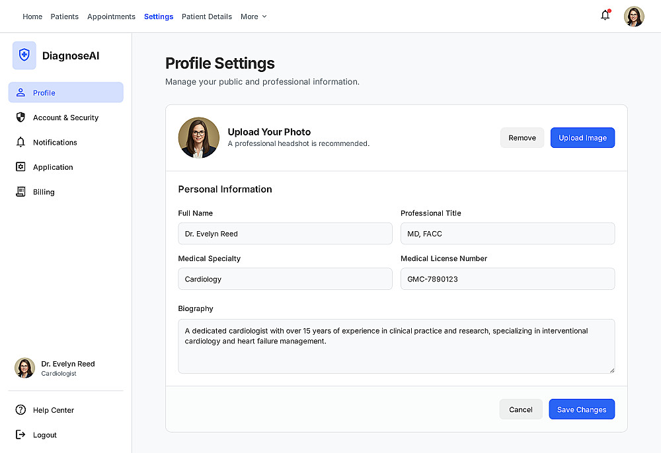Save Changes to the profile

[582, 409]
